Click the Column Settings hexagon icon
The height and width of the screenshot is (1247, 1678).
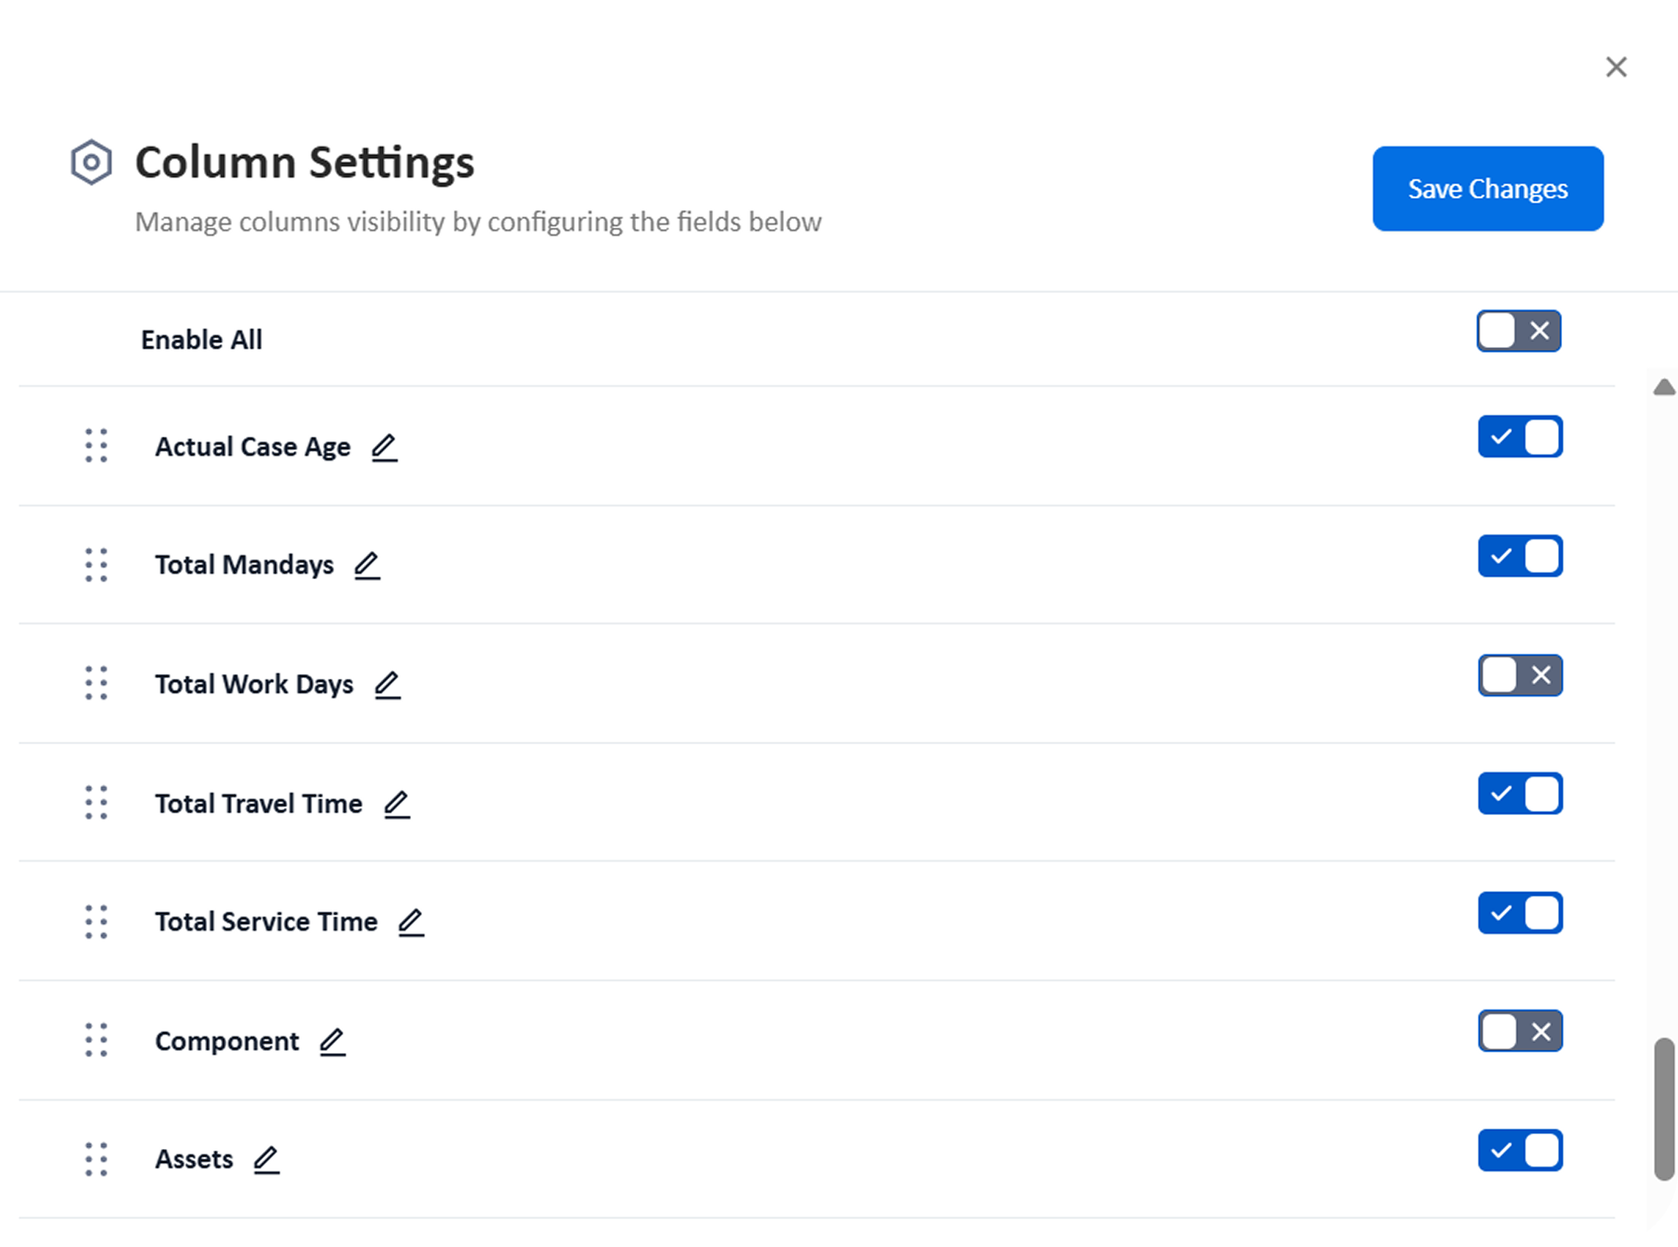pyautogui.click(x=91, y=163)
